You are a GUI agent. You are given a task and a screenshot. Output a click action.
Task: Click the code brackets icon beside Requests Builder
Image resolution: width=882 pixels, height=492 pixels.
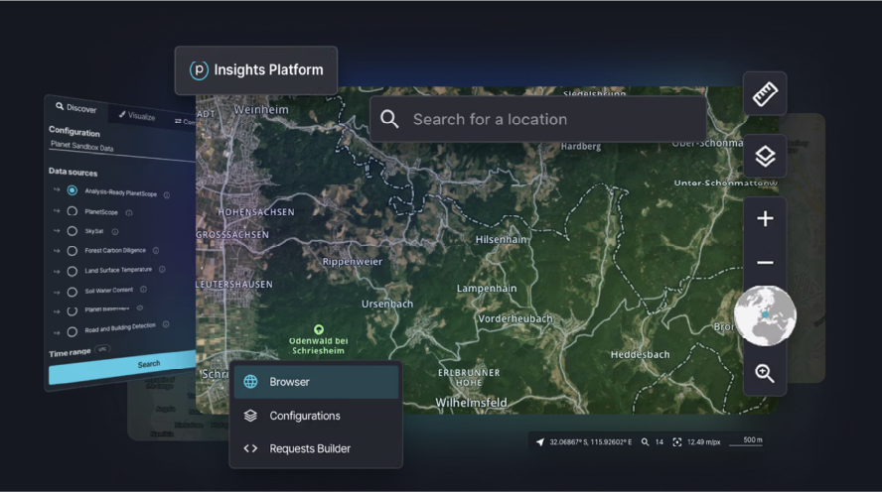pyautogui.click(x=250, y=448)
